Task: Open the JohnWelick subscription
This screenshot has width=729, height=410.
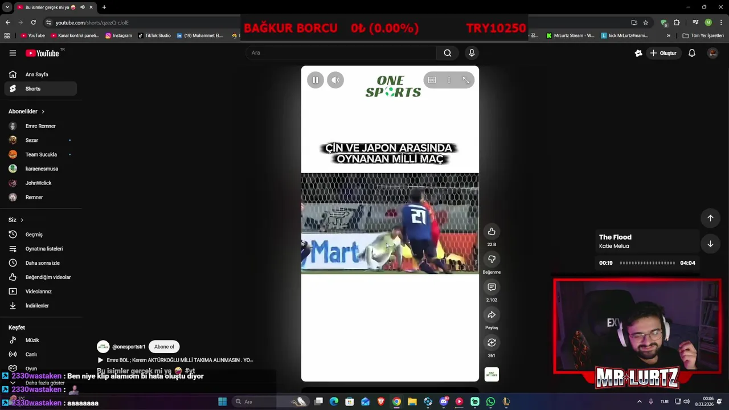Action: pyautogui.click(x=40, y=183)
